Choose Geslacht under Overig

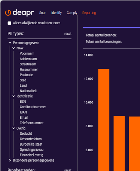(26, 134)
